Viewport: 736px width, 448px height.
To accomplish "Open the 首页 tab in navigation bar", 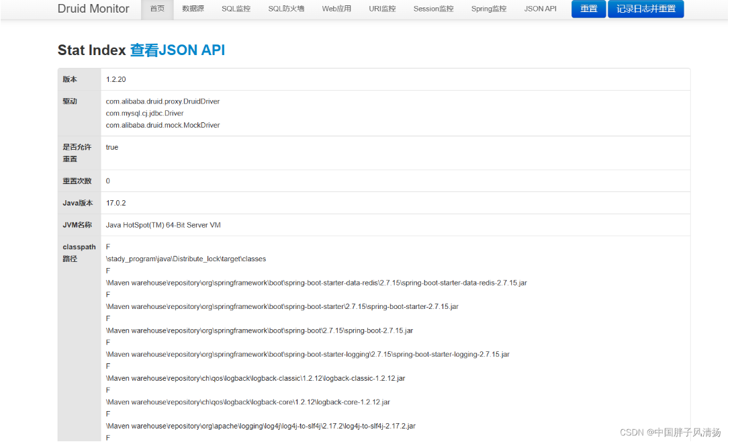I will pos(157,9).
